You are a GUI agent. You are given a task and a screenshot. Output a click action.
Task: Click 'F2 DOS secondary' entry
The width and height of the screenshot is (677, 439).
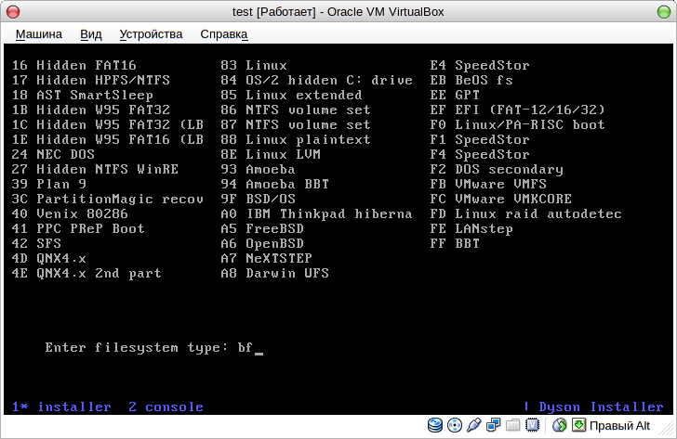tap(497, 169)
